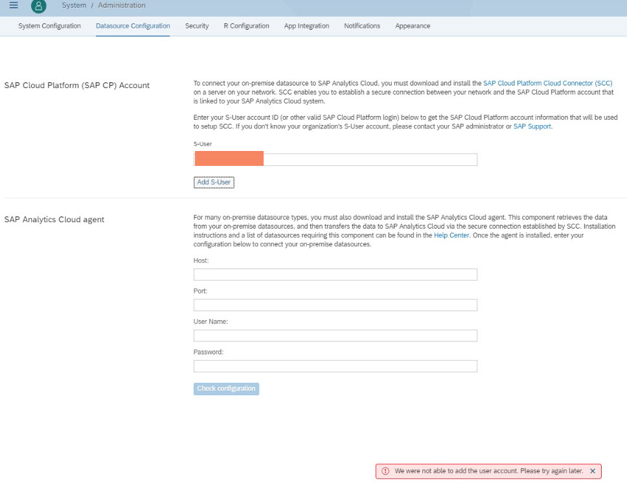
Task: Click the User Name: field label
Action: pos(211,321)
